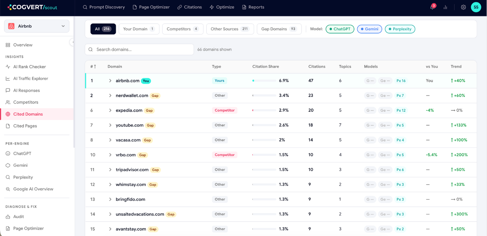487x236 pixels.
Task: Toggle the Perplexity model filter
Action: point(400,29)
